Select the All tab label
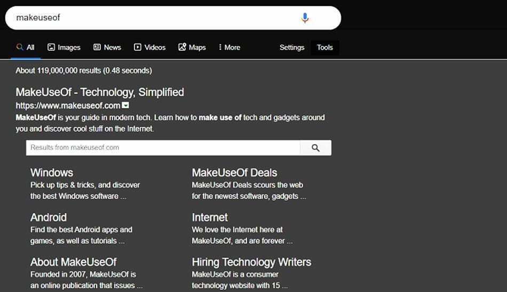The height and width of the screenshot is (292, 507). pyautogui.click(x=30, y=47)
